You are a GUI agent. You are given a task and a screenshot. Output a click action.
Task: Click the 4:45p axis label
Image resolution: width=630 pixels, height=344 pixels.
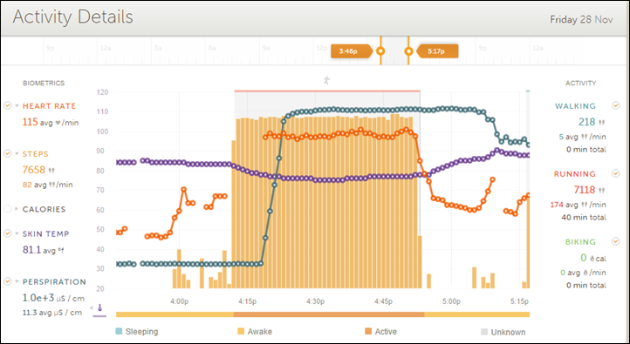pyautogui.click(x=383, y=301)
